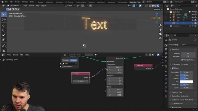
Task: Switch to wireframe viewport shading icon
Action: [x=150, y=6]
